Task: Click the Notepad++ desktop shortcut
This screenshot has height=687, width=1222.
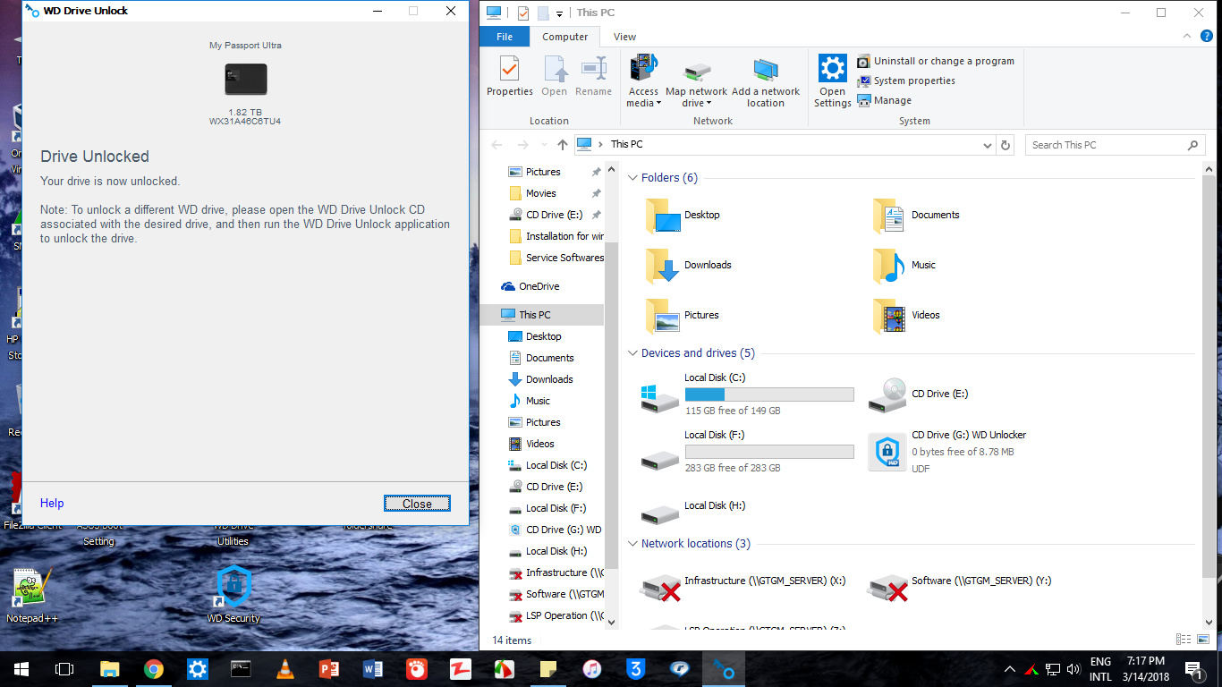Action: (32, 595)
